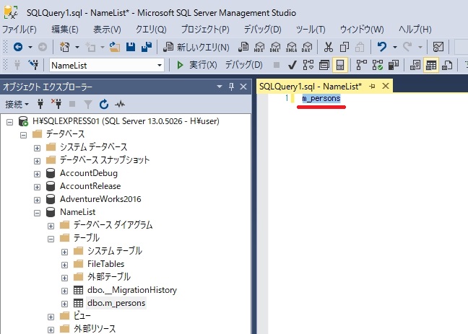Click the Object Explorer disconnect icon

click(56, 104)
